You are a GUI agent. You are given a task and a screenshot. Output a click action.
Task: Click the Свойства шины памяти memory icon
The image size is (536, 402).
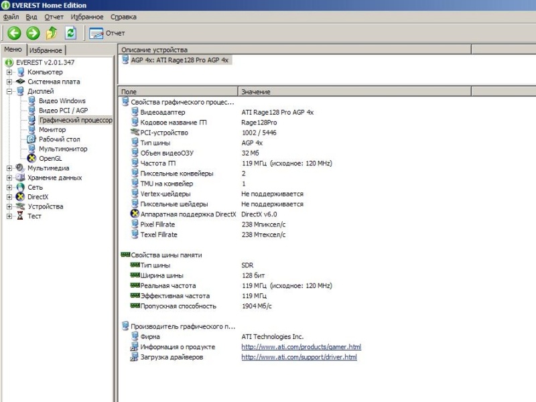coord(125,255)
